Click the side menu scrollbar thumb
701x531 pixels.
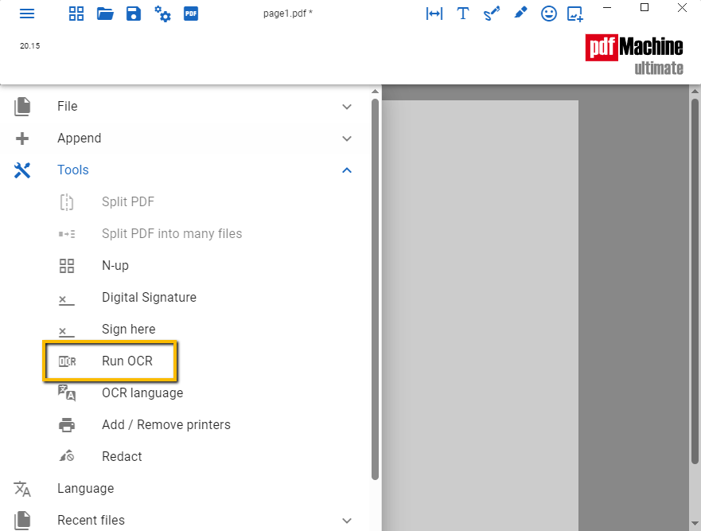[375, 289]
